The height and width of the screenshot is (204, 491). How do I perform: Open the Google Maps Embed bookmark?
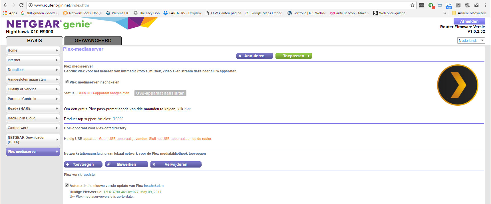[x=264, y=13]
